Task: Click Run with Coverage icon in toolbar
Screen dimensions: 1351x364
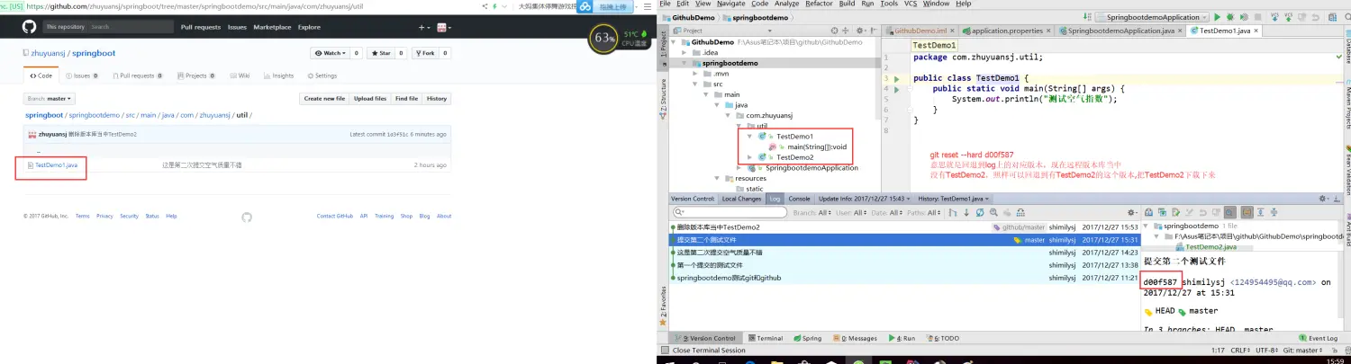Action: [1244, 17]
